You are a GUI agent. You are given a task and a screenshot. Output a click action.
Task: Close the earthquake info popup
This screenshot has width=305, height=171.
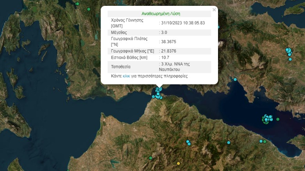click(214, 10)
